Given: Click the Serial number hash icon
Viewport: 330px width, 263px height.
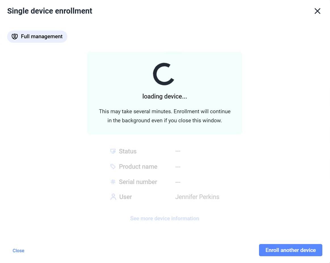Looking at the screenshot, I should pyautogui.click(x=113, y=181).
